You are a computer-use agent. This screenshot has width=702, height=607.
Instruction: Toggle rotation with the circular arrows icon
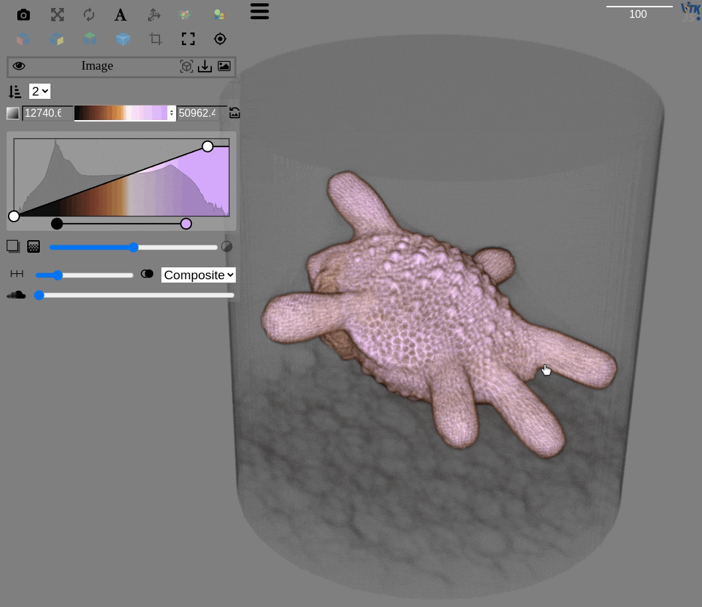pyautogui.click(x=89, y=15)
